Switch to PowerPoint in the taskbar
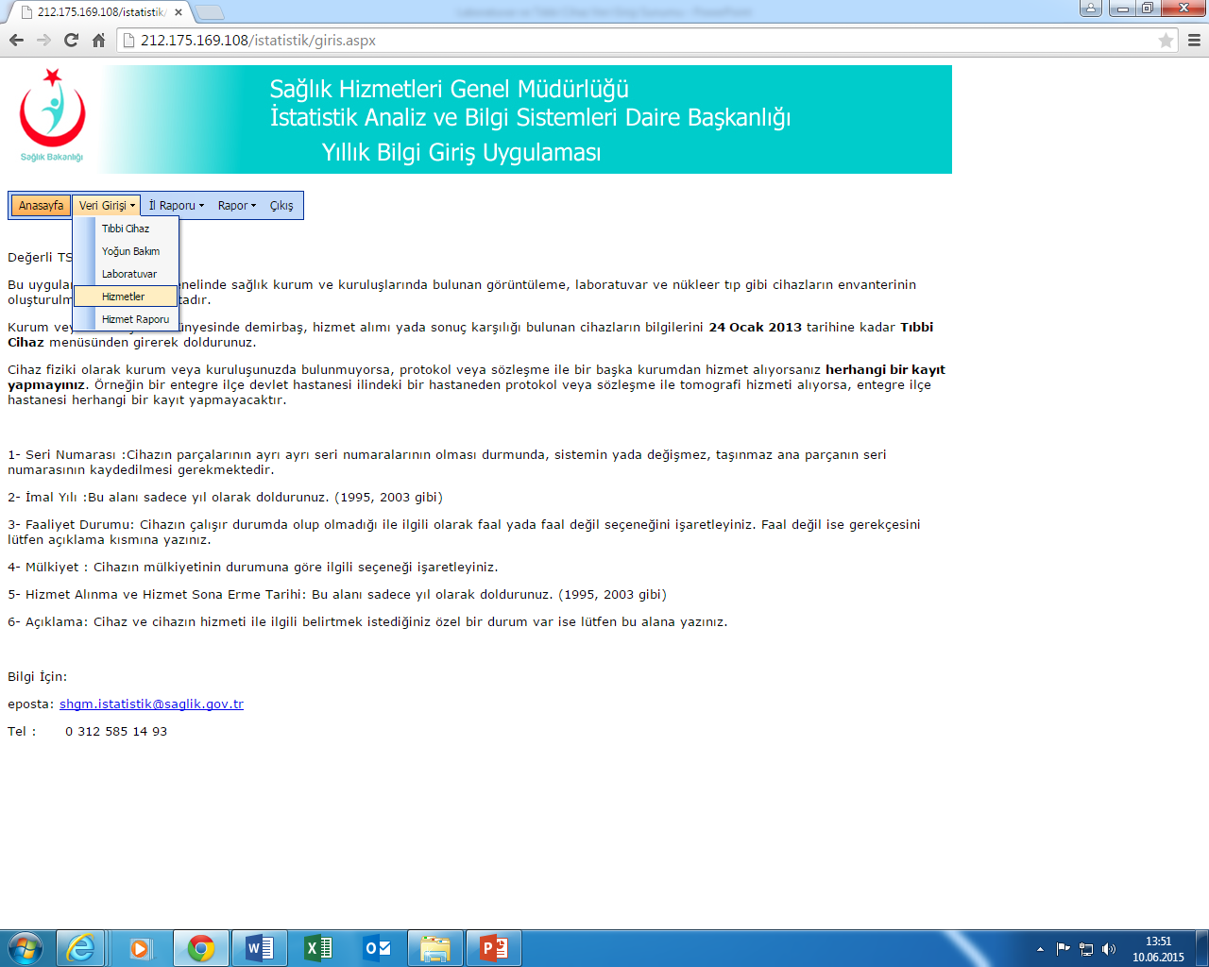Screen dimensions: 1209x967 [494, 948]
